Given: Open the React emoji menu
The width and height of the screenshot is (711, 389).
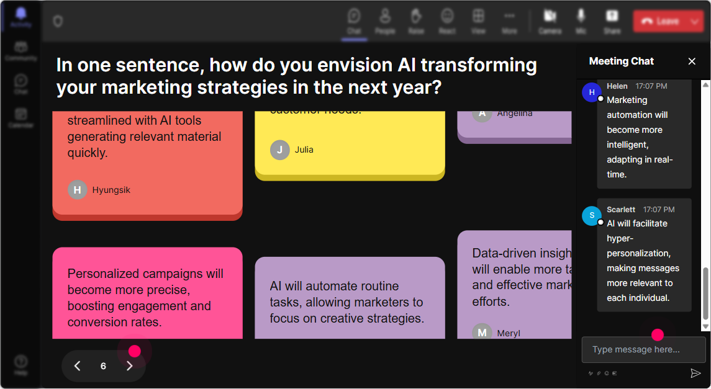Looking at the screenshot, I should [x=447, y=21].
